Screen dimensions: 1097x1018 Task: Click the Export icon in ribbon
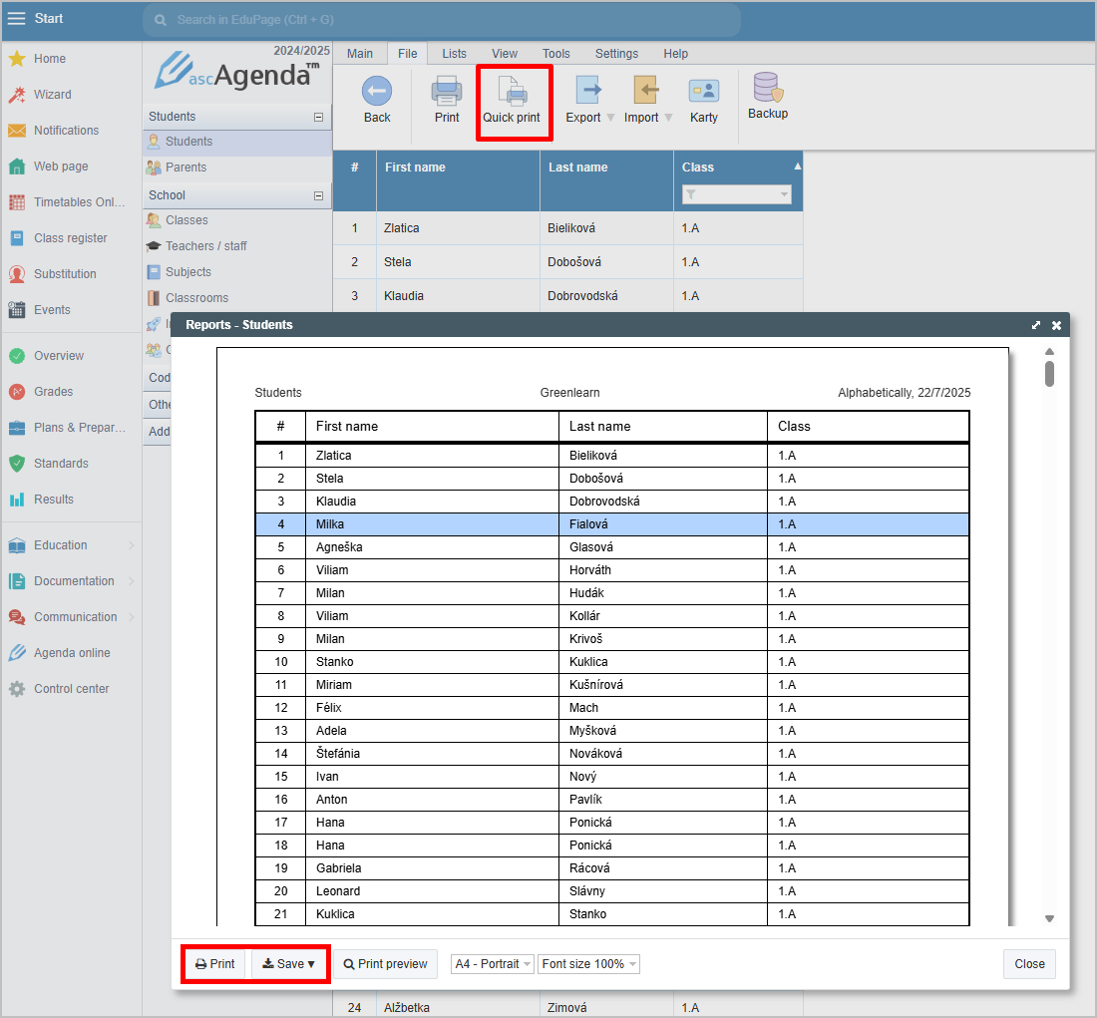click(x=588, y=91)
